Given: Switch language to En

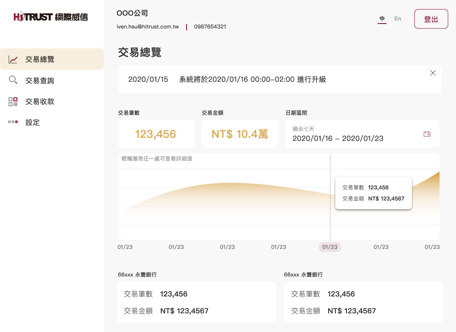Looking at the screenshot, I should (x=398, y=19).
